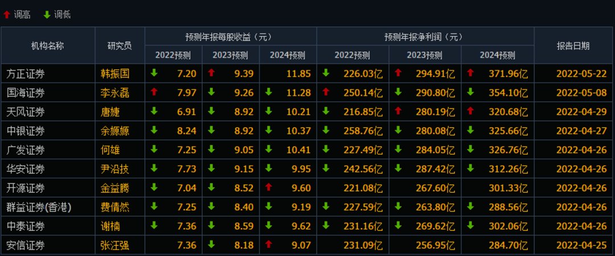Select researcher 唐婕
The width and height of the screenshot is (615, 256).
(x=110, y=112)
